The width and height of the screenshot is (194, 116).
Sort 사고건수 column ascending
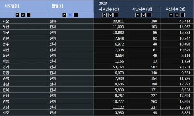coord(104,15)
